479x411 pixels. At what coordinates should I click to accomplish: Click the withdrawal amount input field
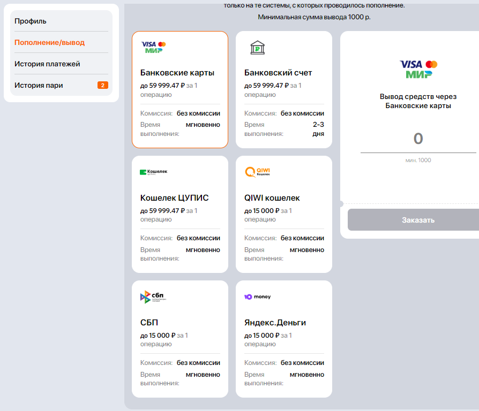point(418,139)
